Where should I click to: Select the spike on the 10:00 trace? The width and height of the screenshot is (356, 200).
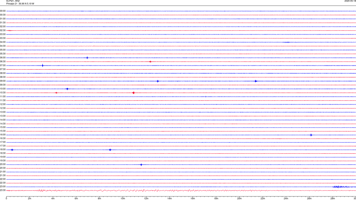pyautogui.click(x=67, y=89)
